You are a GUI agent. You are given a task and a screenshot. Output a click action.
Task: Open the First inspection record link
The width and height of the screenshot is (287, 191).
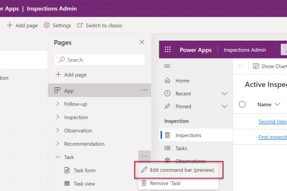[273, 137]
